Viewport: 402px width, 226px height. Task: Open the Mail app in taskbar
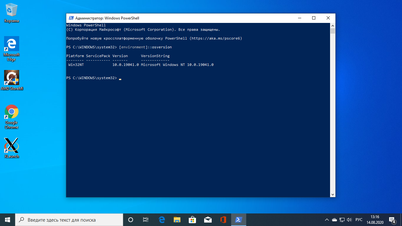pos(208,220)
